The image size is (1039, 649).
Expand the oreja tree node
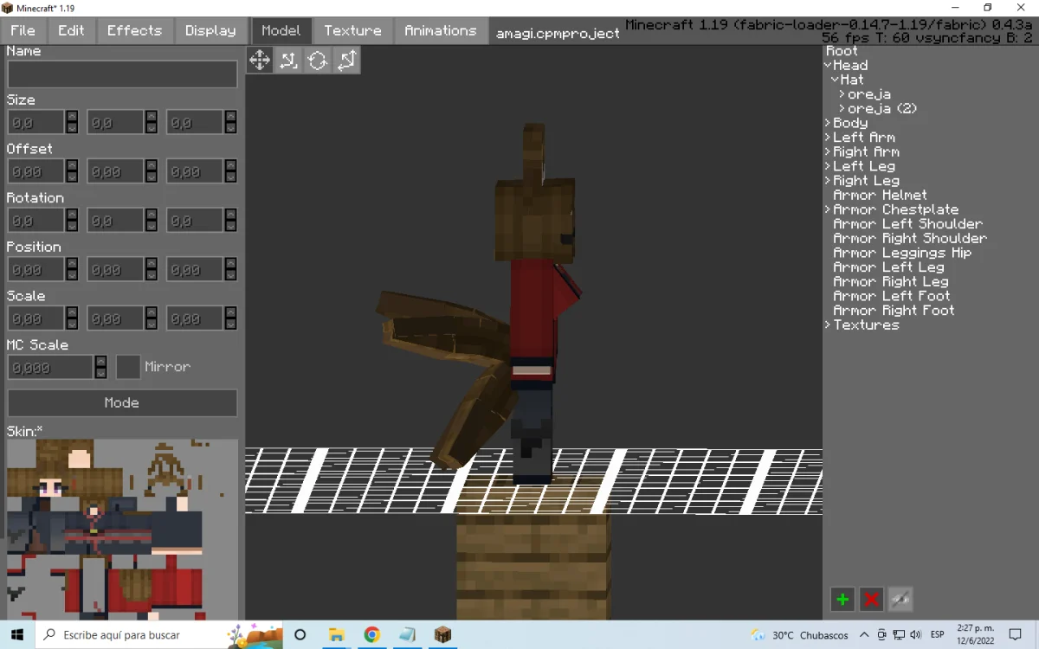[x=842, y=94]
